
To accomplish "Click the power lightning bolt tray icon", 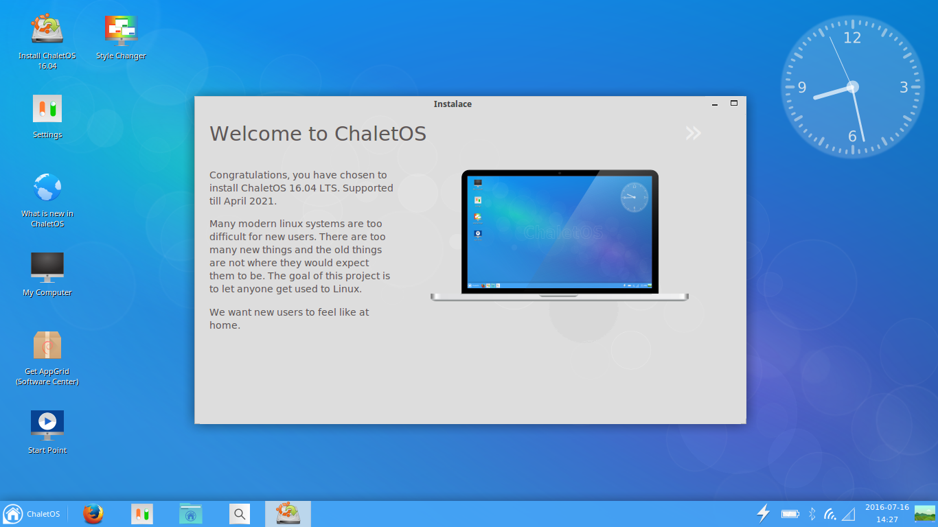I will [x=763, y=513].
